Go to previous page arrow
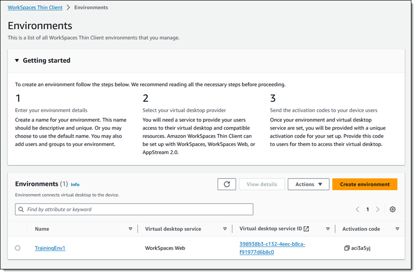Image resolution: width=416 pixels, height=274 pixels. point(357,209)
